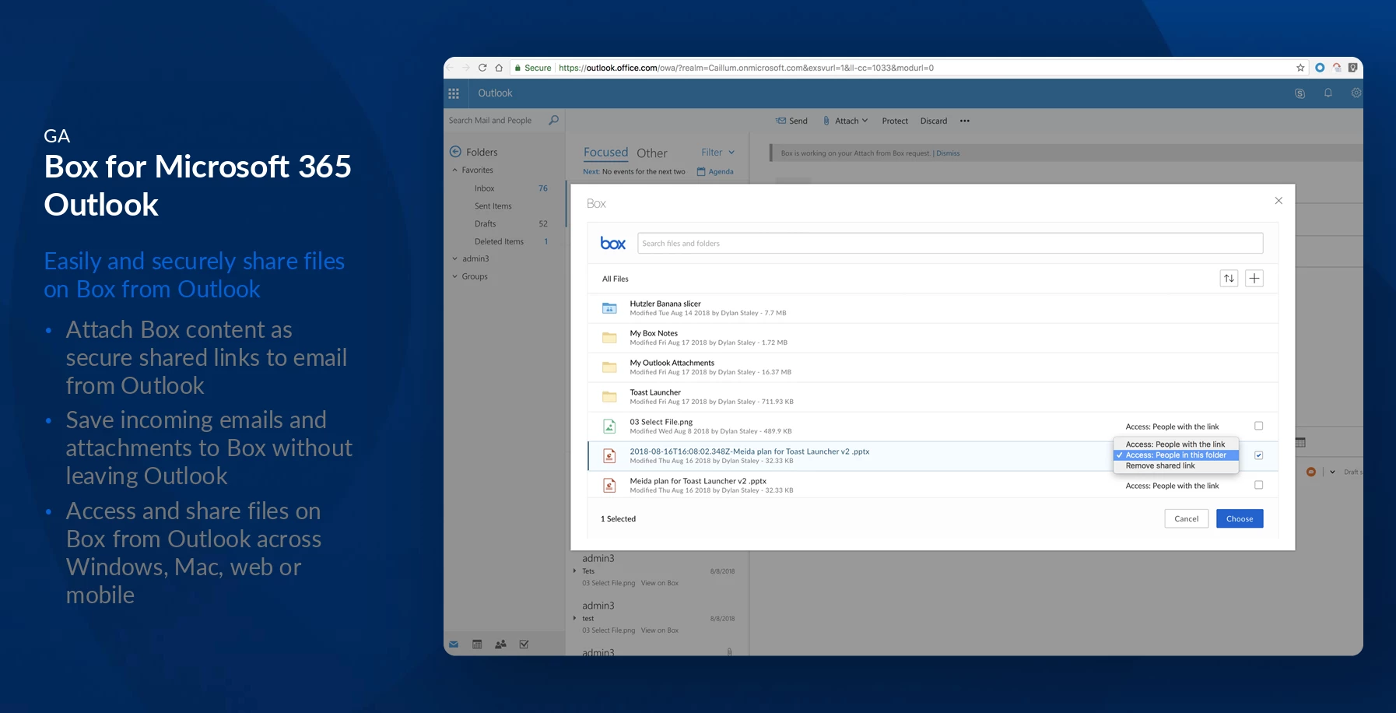
Task: Uncheck the 2018-08-16 Meida plan checkbox
Action: [1258, 455]
